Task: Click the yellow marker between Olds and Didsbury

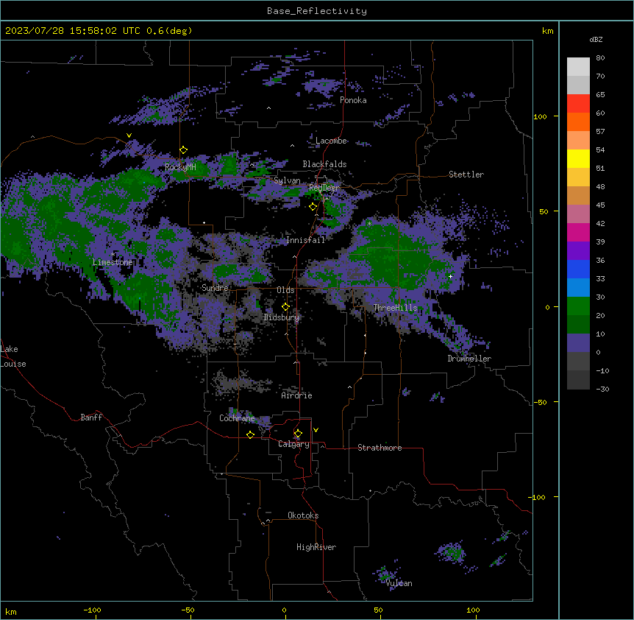Action: click(x=285, y=306)
